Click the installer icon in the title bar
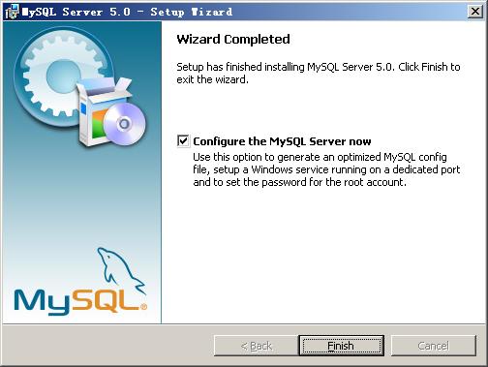 [12, 12]
